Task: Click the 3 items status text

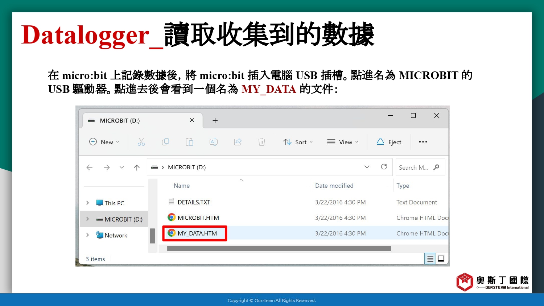Action: pos(95,259)
